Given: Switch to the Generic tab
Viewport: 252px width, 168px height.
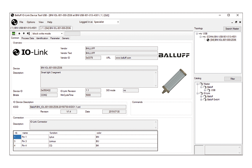Looking at the screenshot, I should point(66,38).
